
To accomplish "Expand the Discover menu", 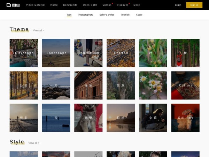I will 122,5.
